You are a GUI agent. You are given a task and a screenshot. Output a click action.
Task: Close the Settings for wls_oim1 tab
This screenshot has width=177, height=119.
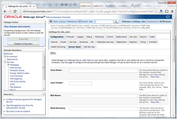[x=34, y=6]
